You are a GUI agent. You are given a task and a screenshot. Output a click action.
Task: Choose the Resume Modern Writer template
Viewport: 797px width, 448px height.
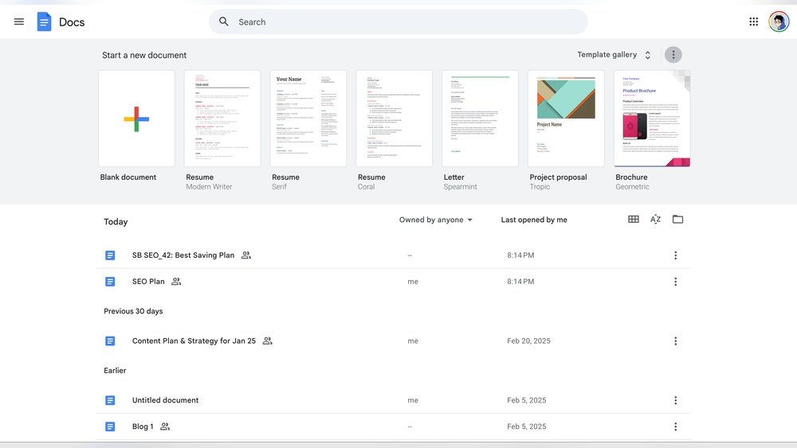222,119
